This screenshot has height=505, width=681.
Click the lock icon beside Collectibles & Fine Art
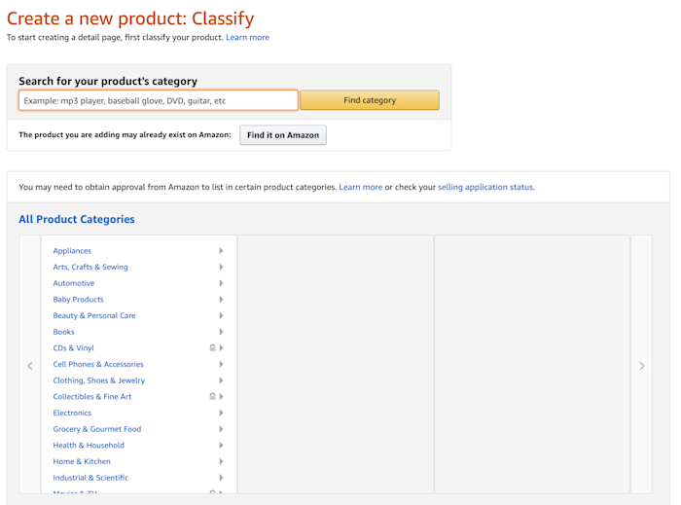(212, 396)
